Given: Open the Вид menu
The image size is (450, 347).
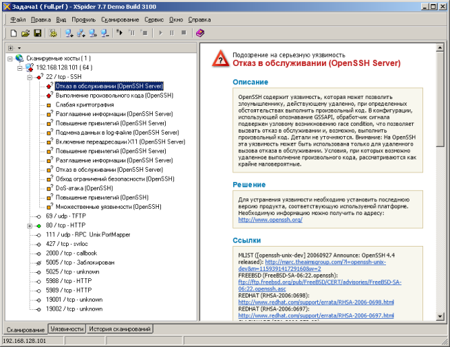Looking at the screenshot, I should [x=61, y=20].
